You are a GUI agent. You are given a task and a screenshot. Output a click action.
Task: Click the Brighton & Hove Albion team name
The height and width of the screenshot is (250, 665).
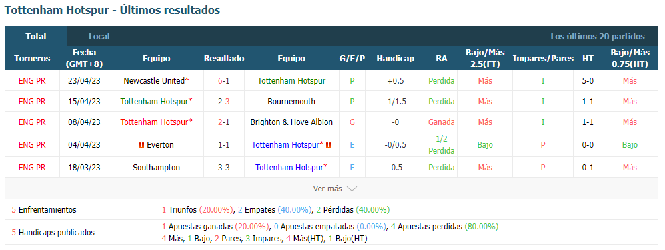tap(291, 122)
